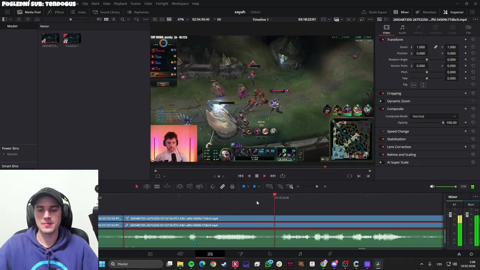This screenshot has width=480, height=270.
Task: Toggle Linked Selection chain icon
Action: coord(222,186)
